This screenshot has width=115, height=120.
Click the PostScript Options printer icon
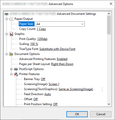16,69
